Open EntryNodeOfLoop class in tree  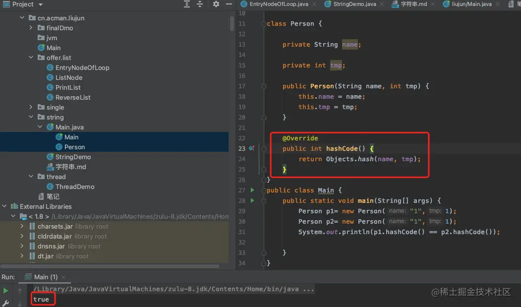pos(78,67)
